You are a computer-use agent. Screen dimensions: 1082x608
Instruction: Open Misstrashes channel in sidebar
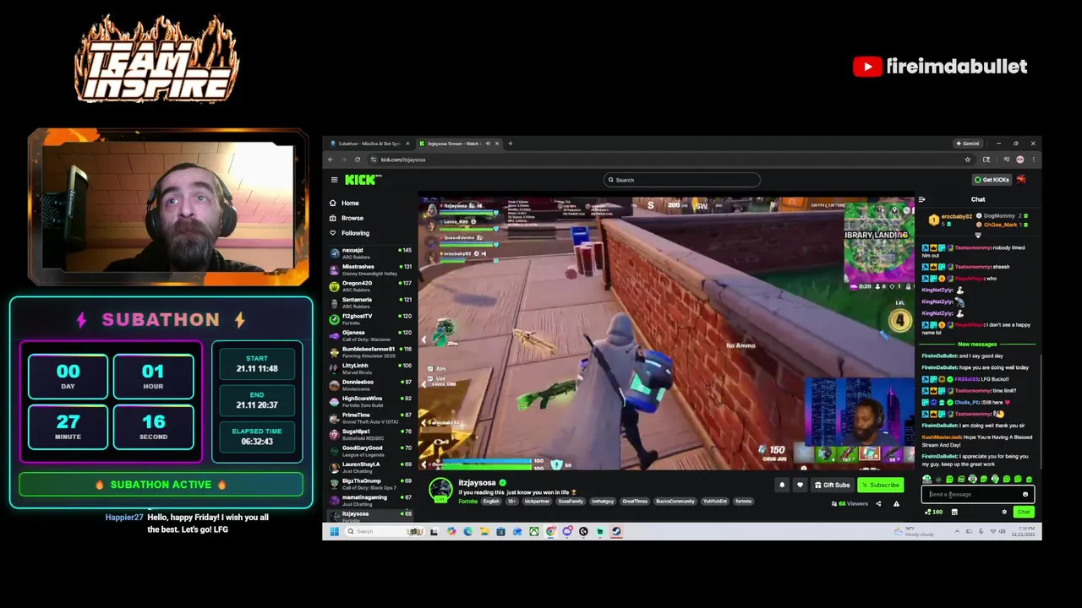tap(371, 269)
